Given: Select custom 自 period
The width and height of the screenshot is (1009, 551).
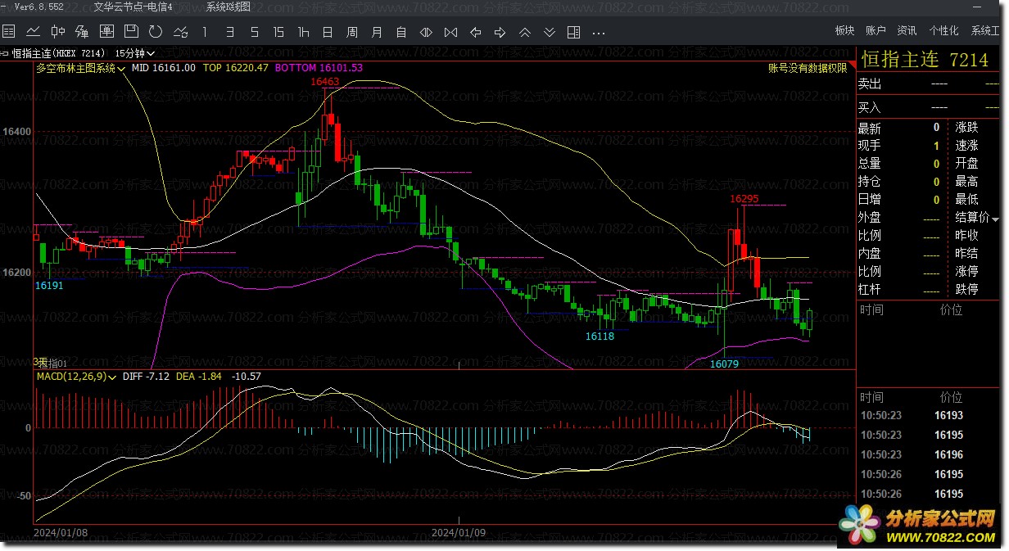Looking at the screenshot, I should (x=401, y=32).
